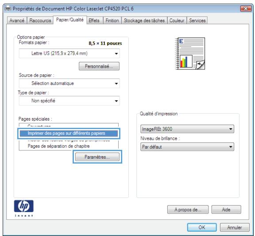Expand the Niveau de brillance dropdown
255x236 pixels.
pyautogui.click(x=187, y=147)
